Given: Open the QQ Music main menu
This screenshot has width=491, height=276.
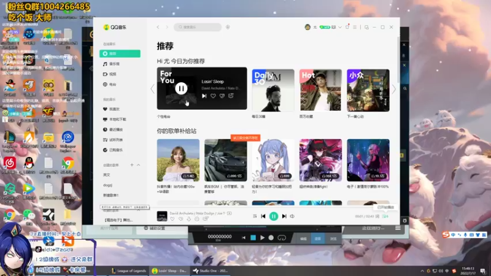Looking at the screenshot, I should pos(355,27).
